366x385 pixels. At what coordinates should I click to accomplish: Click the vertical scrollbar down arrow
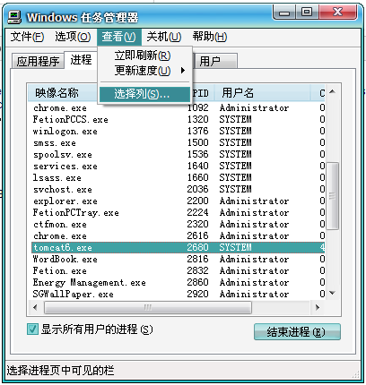coord(333,293)
